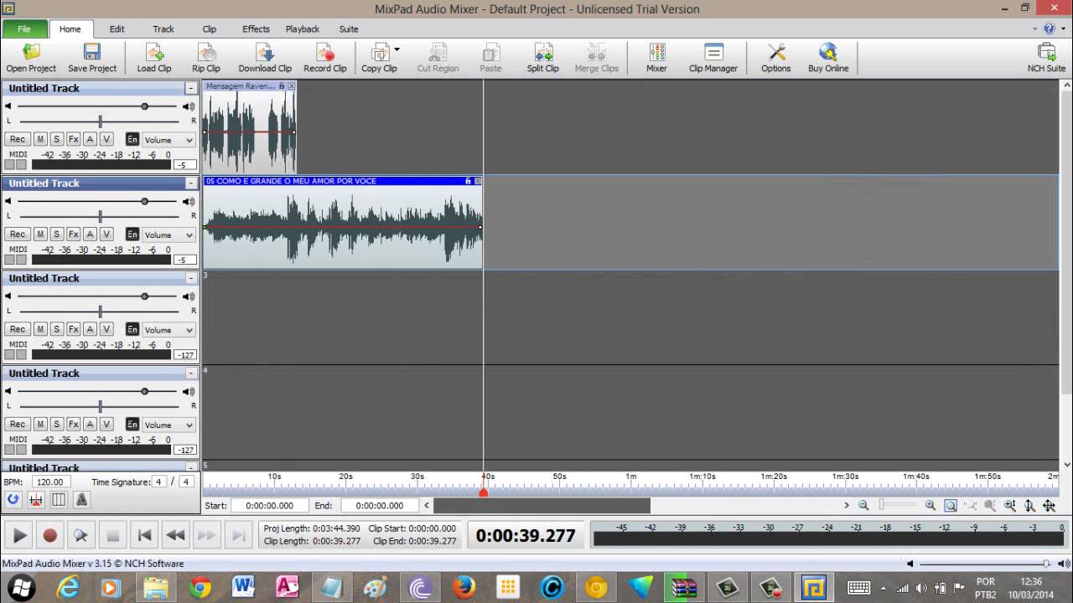This screenshot has width=1073, height=603.
Task: Open the Clip tab
Action: pos(209,28)
